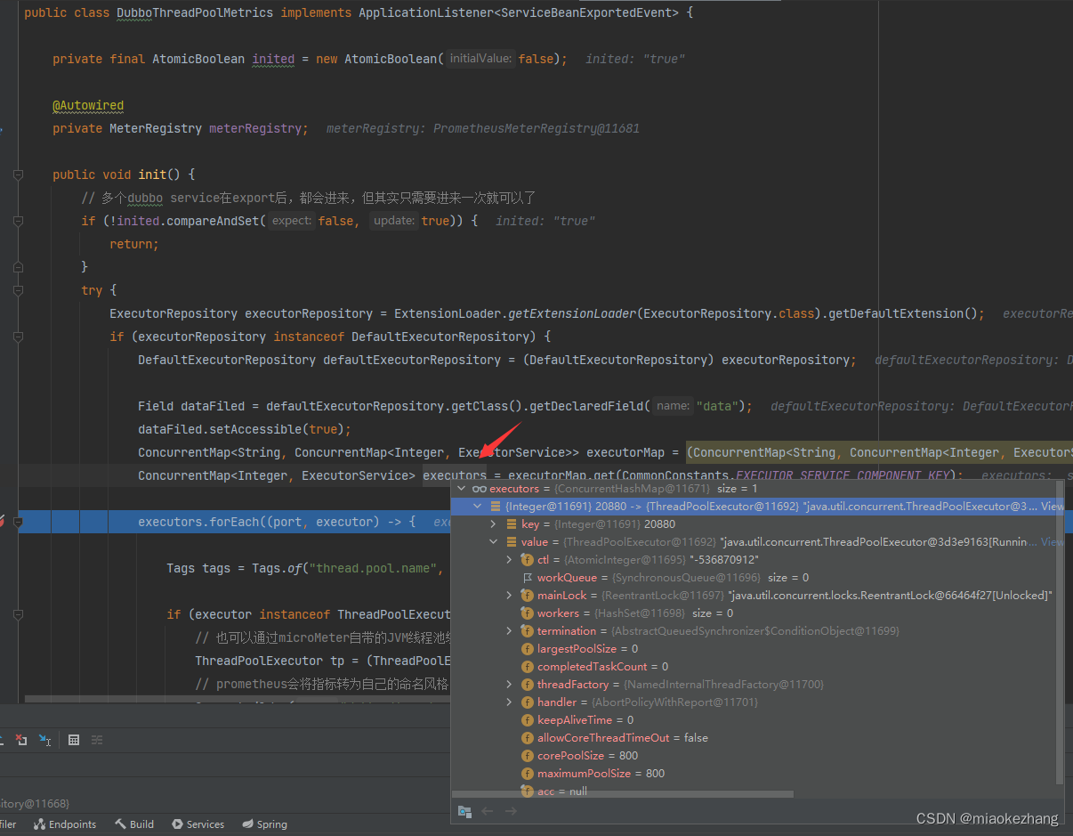Toggle the breakpoint on the executors.forEach line
This screenshot has height=836, width=1073.
pyautogui.click(x=4, y=522)
